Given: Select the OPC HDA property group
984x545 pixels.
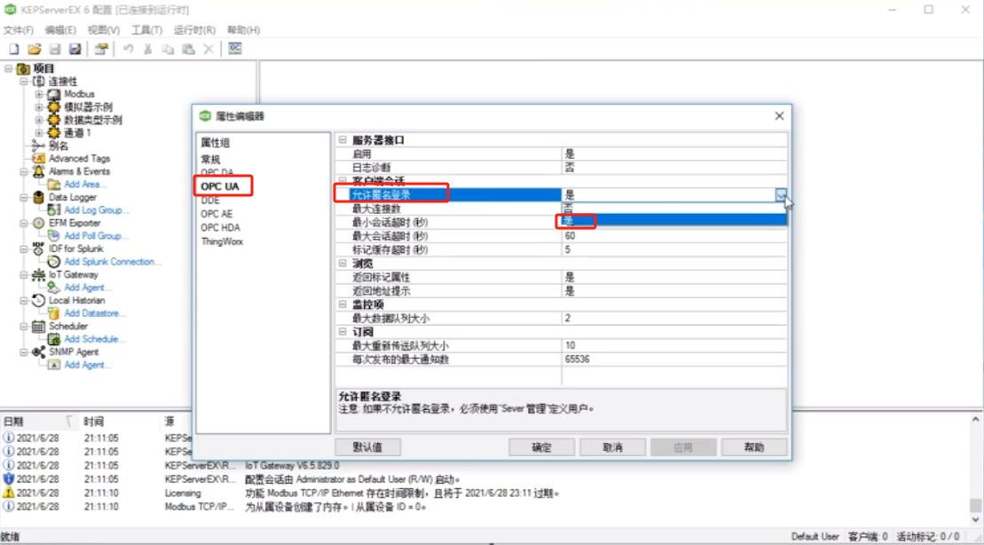Looking at the screenshot, I should point(220,228).
